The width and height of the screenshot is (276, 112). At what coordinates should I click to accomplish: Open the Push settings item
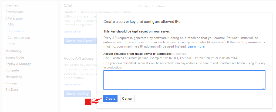click(x=11, y=44)
